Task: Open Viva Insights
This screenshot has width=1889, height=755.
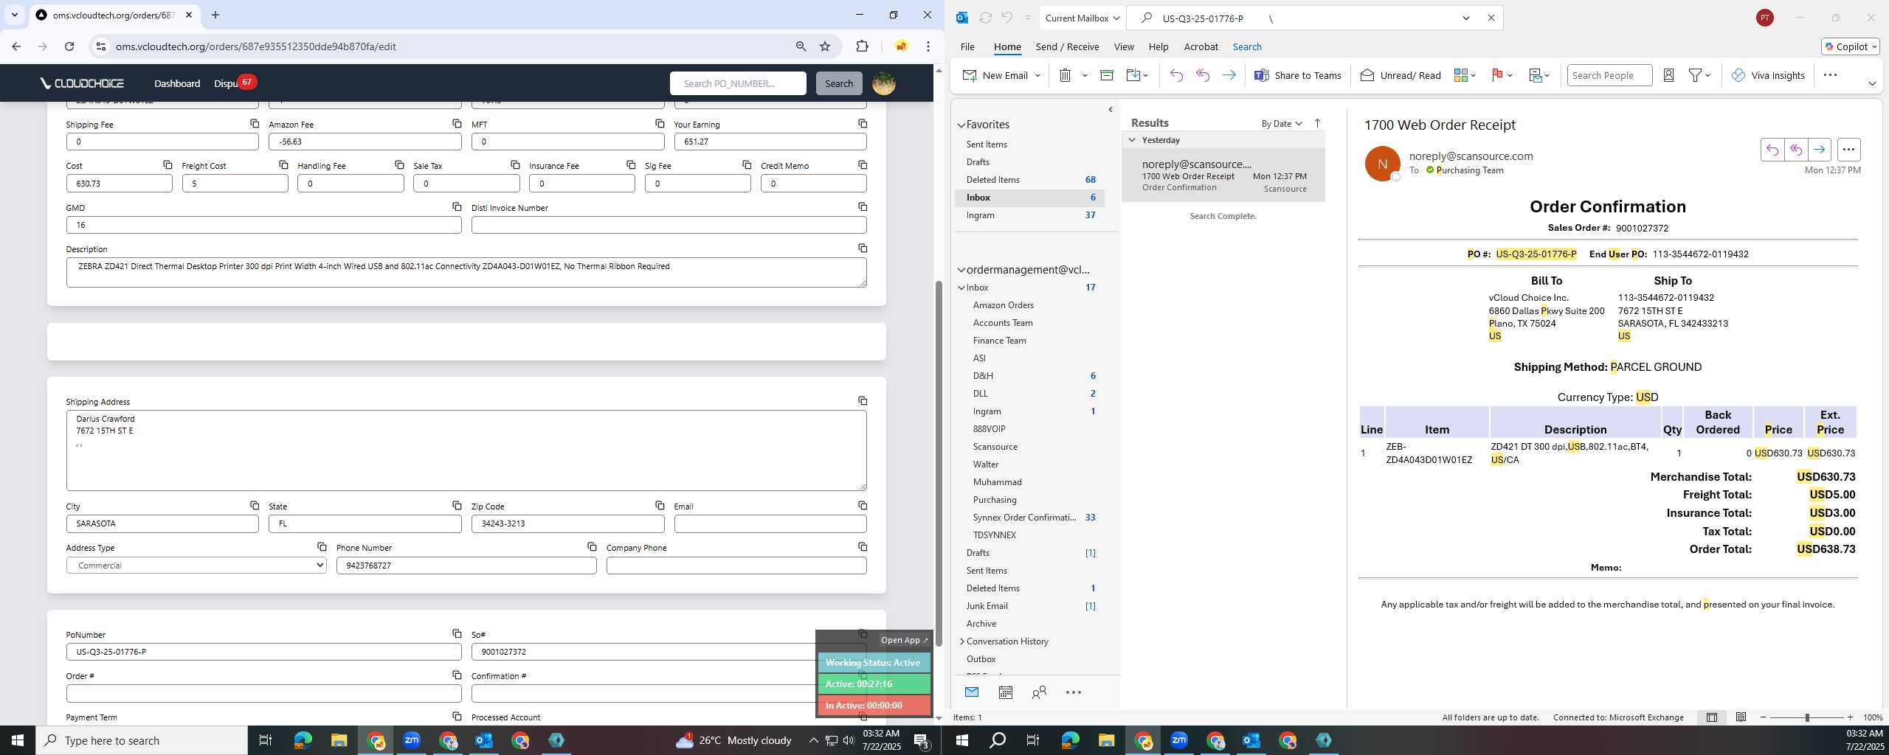Action: coord(1768,75)
